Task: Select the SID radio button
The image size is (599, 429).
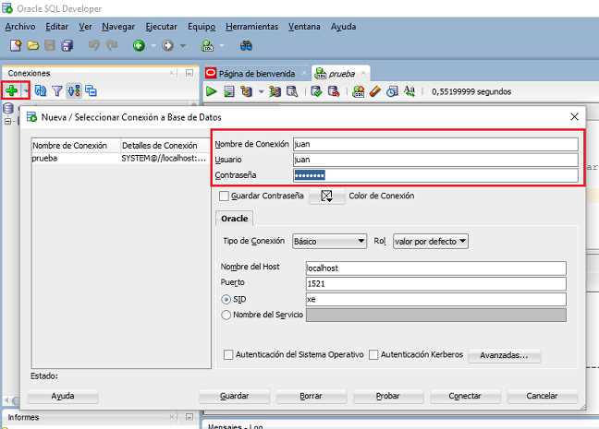Action: [x=226, y=299]
